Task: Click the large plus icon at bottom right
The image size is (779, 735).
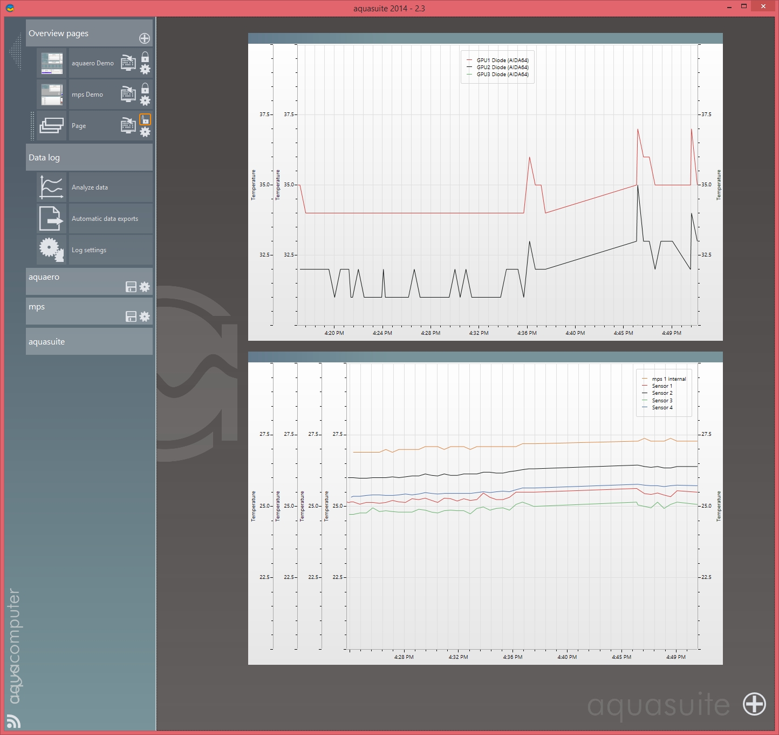Action: click(754, 704)
